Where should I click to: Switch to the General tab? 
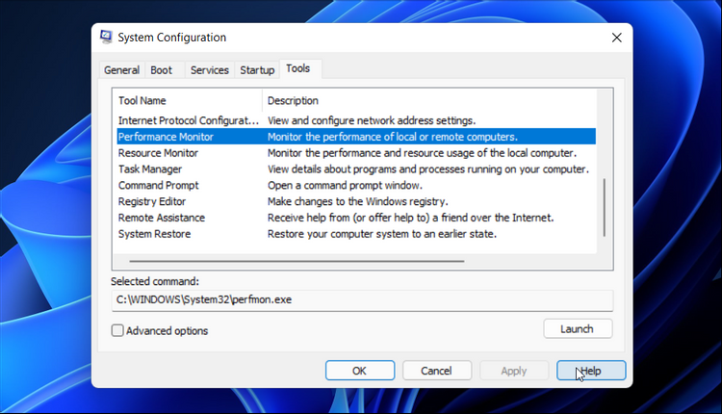pyautogui.click(x=121, y=70)
